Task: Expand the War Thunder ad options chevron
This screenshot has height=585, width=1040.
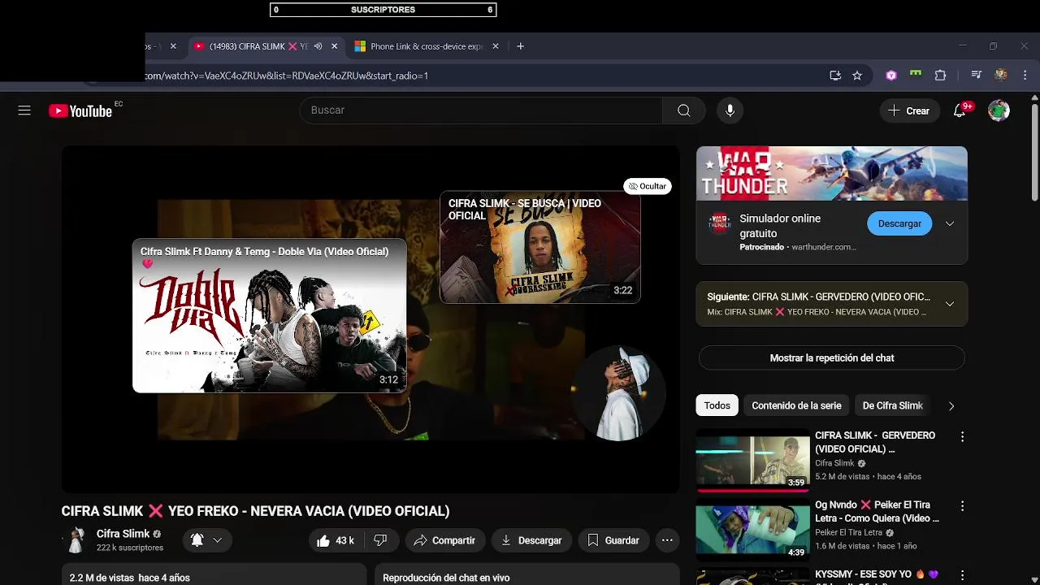Action: point(949,223)
